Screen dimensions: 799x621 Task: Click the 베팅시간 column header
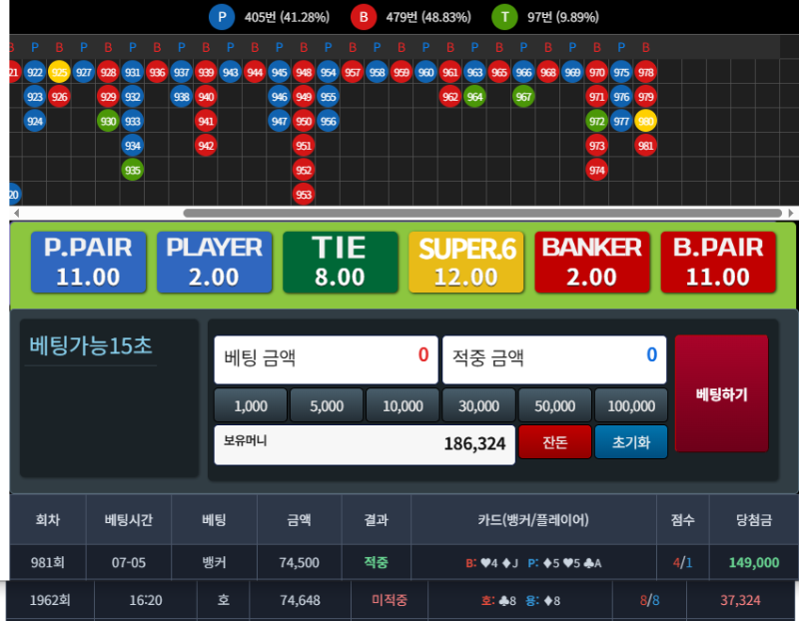point(129,519)
